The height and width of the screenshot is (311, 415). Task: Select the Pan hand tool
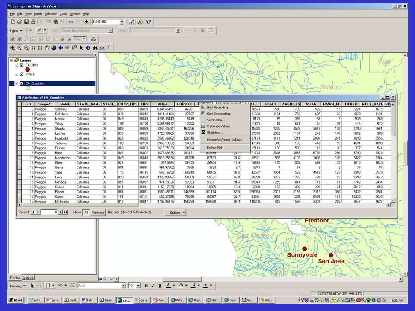tap(47, 48)
